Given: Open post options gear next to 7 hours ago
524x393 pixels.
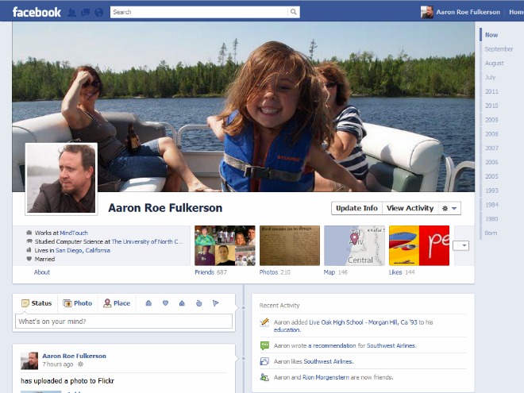Looking at the screenshot, I should point(79,364).
